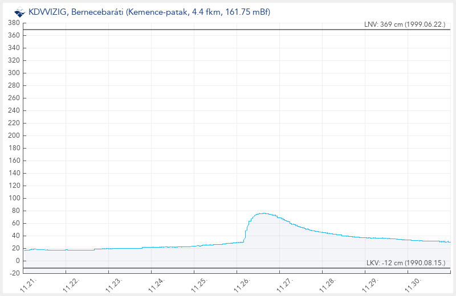Image resolution: width=456 pixels, height=296 pixels.
Task: Click the 11.27. date label
Action: pyautogui.click(x=285, y=285)
